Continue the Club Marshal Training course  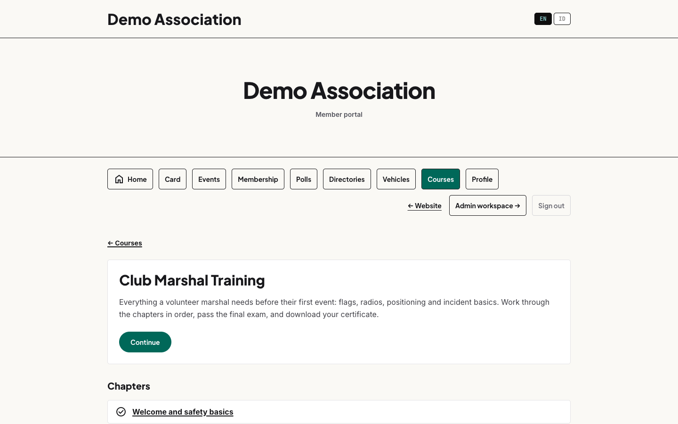coord(145,342)
